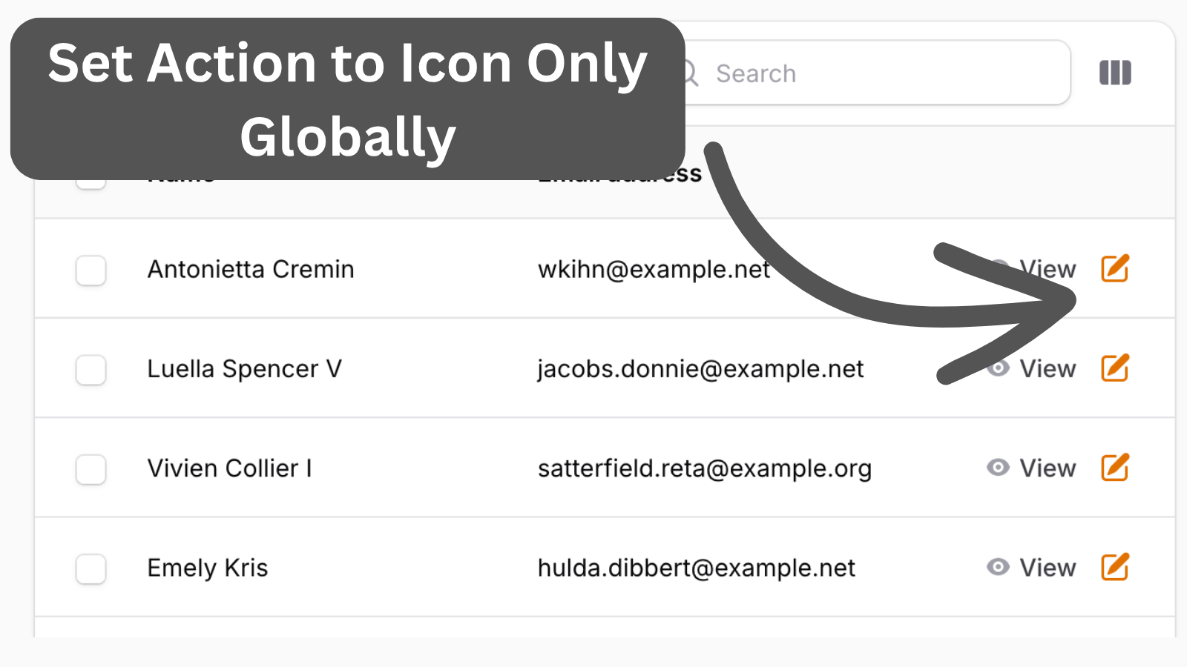Open View for Emely Kris
Screen dimensions: 1187x667
1048,567
